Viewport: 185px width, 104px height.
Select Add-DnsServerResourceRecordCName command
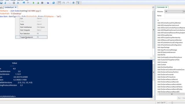point(170,87)
